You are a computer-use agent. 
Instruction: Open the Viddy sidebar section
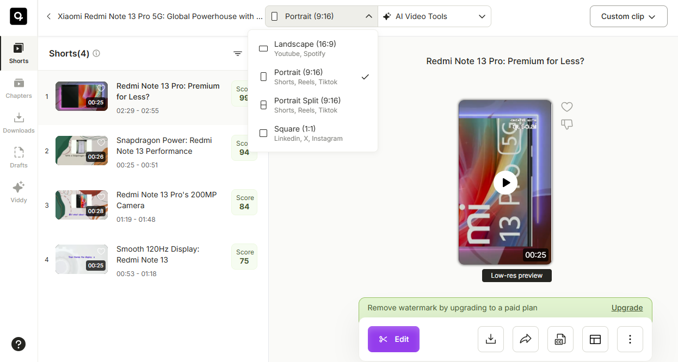pyautogui.click(x=19, y=192)
